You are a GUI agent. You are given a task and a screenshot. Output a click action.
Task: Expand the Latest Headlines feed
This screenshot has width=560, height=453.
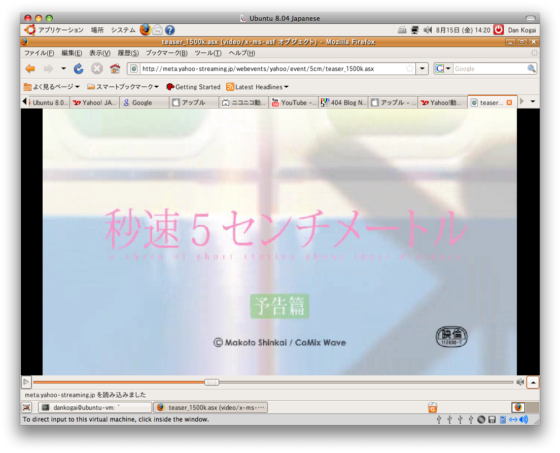pos(258,87)
